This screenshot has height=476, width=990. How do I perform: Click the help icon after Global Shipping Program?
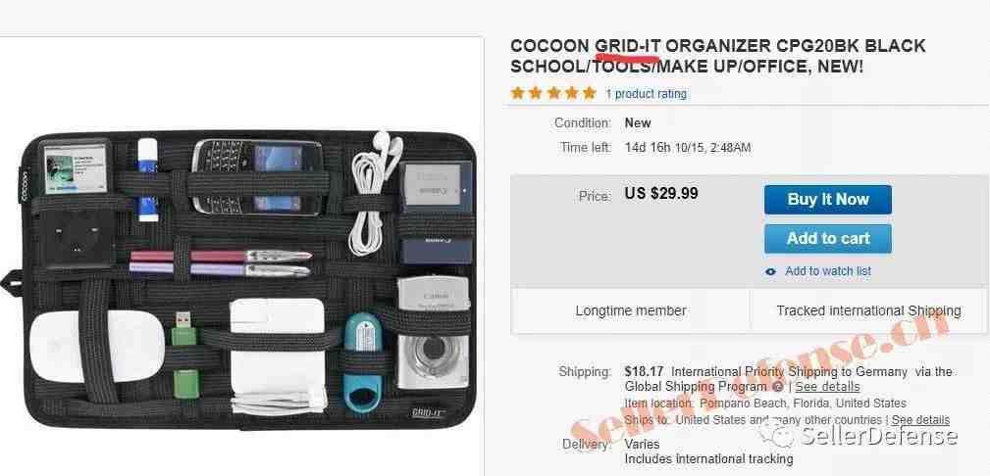pyautogui.click(x=778, y=387)
